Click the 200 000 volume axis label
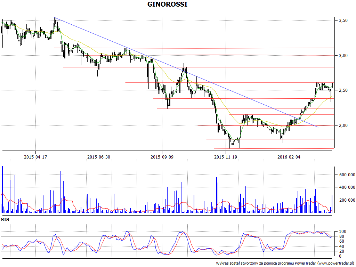This screenshot has height=267, width=356. pyautogui.click(x=347, y=200)
